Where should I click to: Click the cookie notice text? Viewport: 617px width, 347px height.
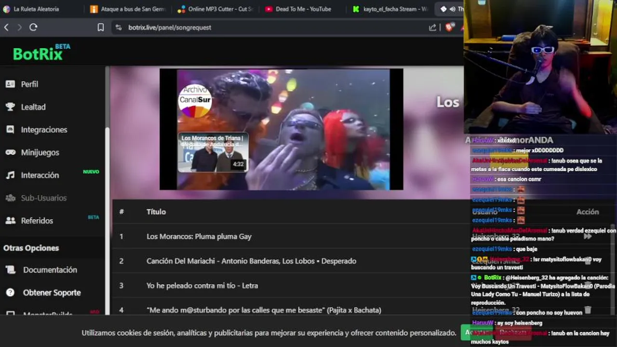point(268,333)
